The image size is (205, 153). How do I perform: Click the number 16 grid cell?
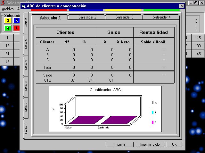click(x=7, y=46)
